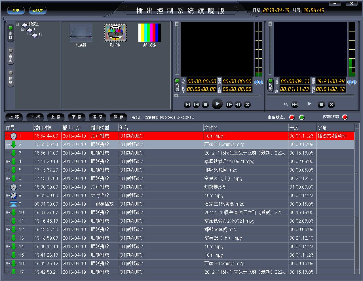
Task: Skip to next item in broadcast player
Action: pyautogui.click(x=295, y=105)
